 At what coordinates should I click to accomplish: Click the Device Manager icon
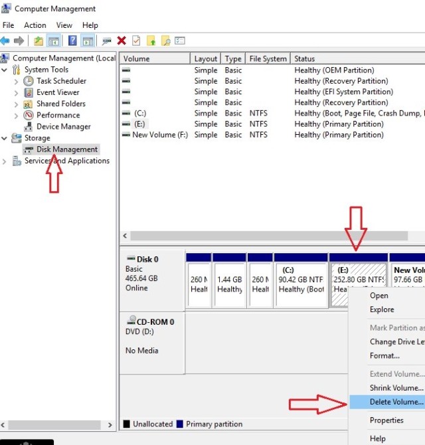(28, 127)
